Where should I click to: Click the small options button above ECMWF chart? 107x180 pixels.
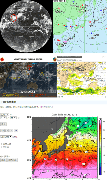(103, 57)
